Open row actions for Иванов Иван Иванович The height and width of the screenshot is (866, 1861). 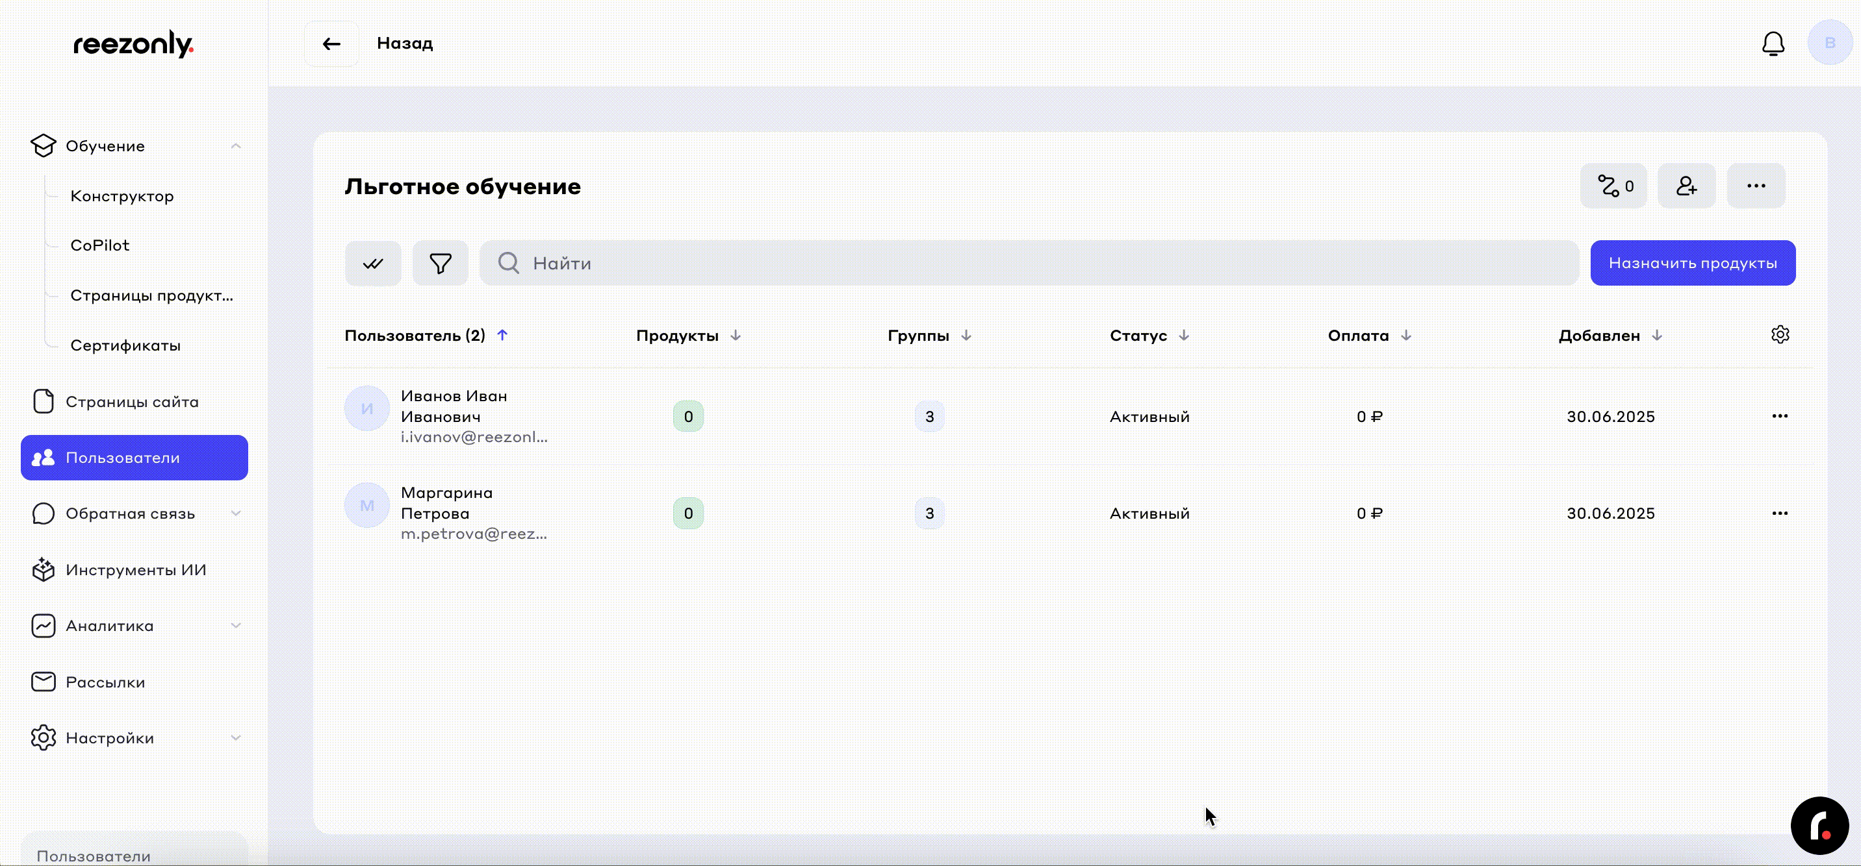tap(1779, 416)
